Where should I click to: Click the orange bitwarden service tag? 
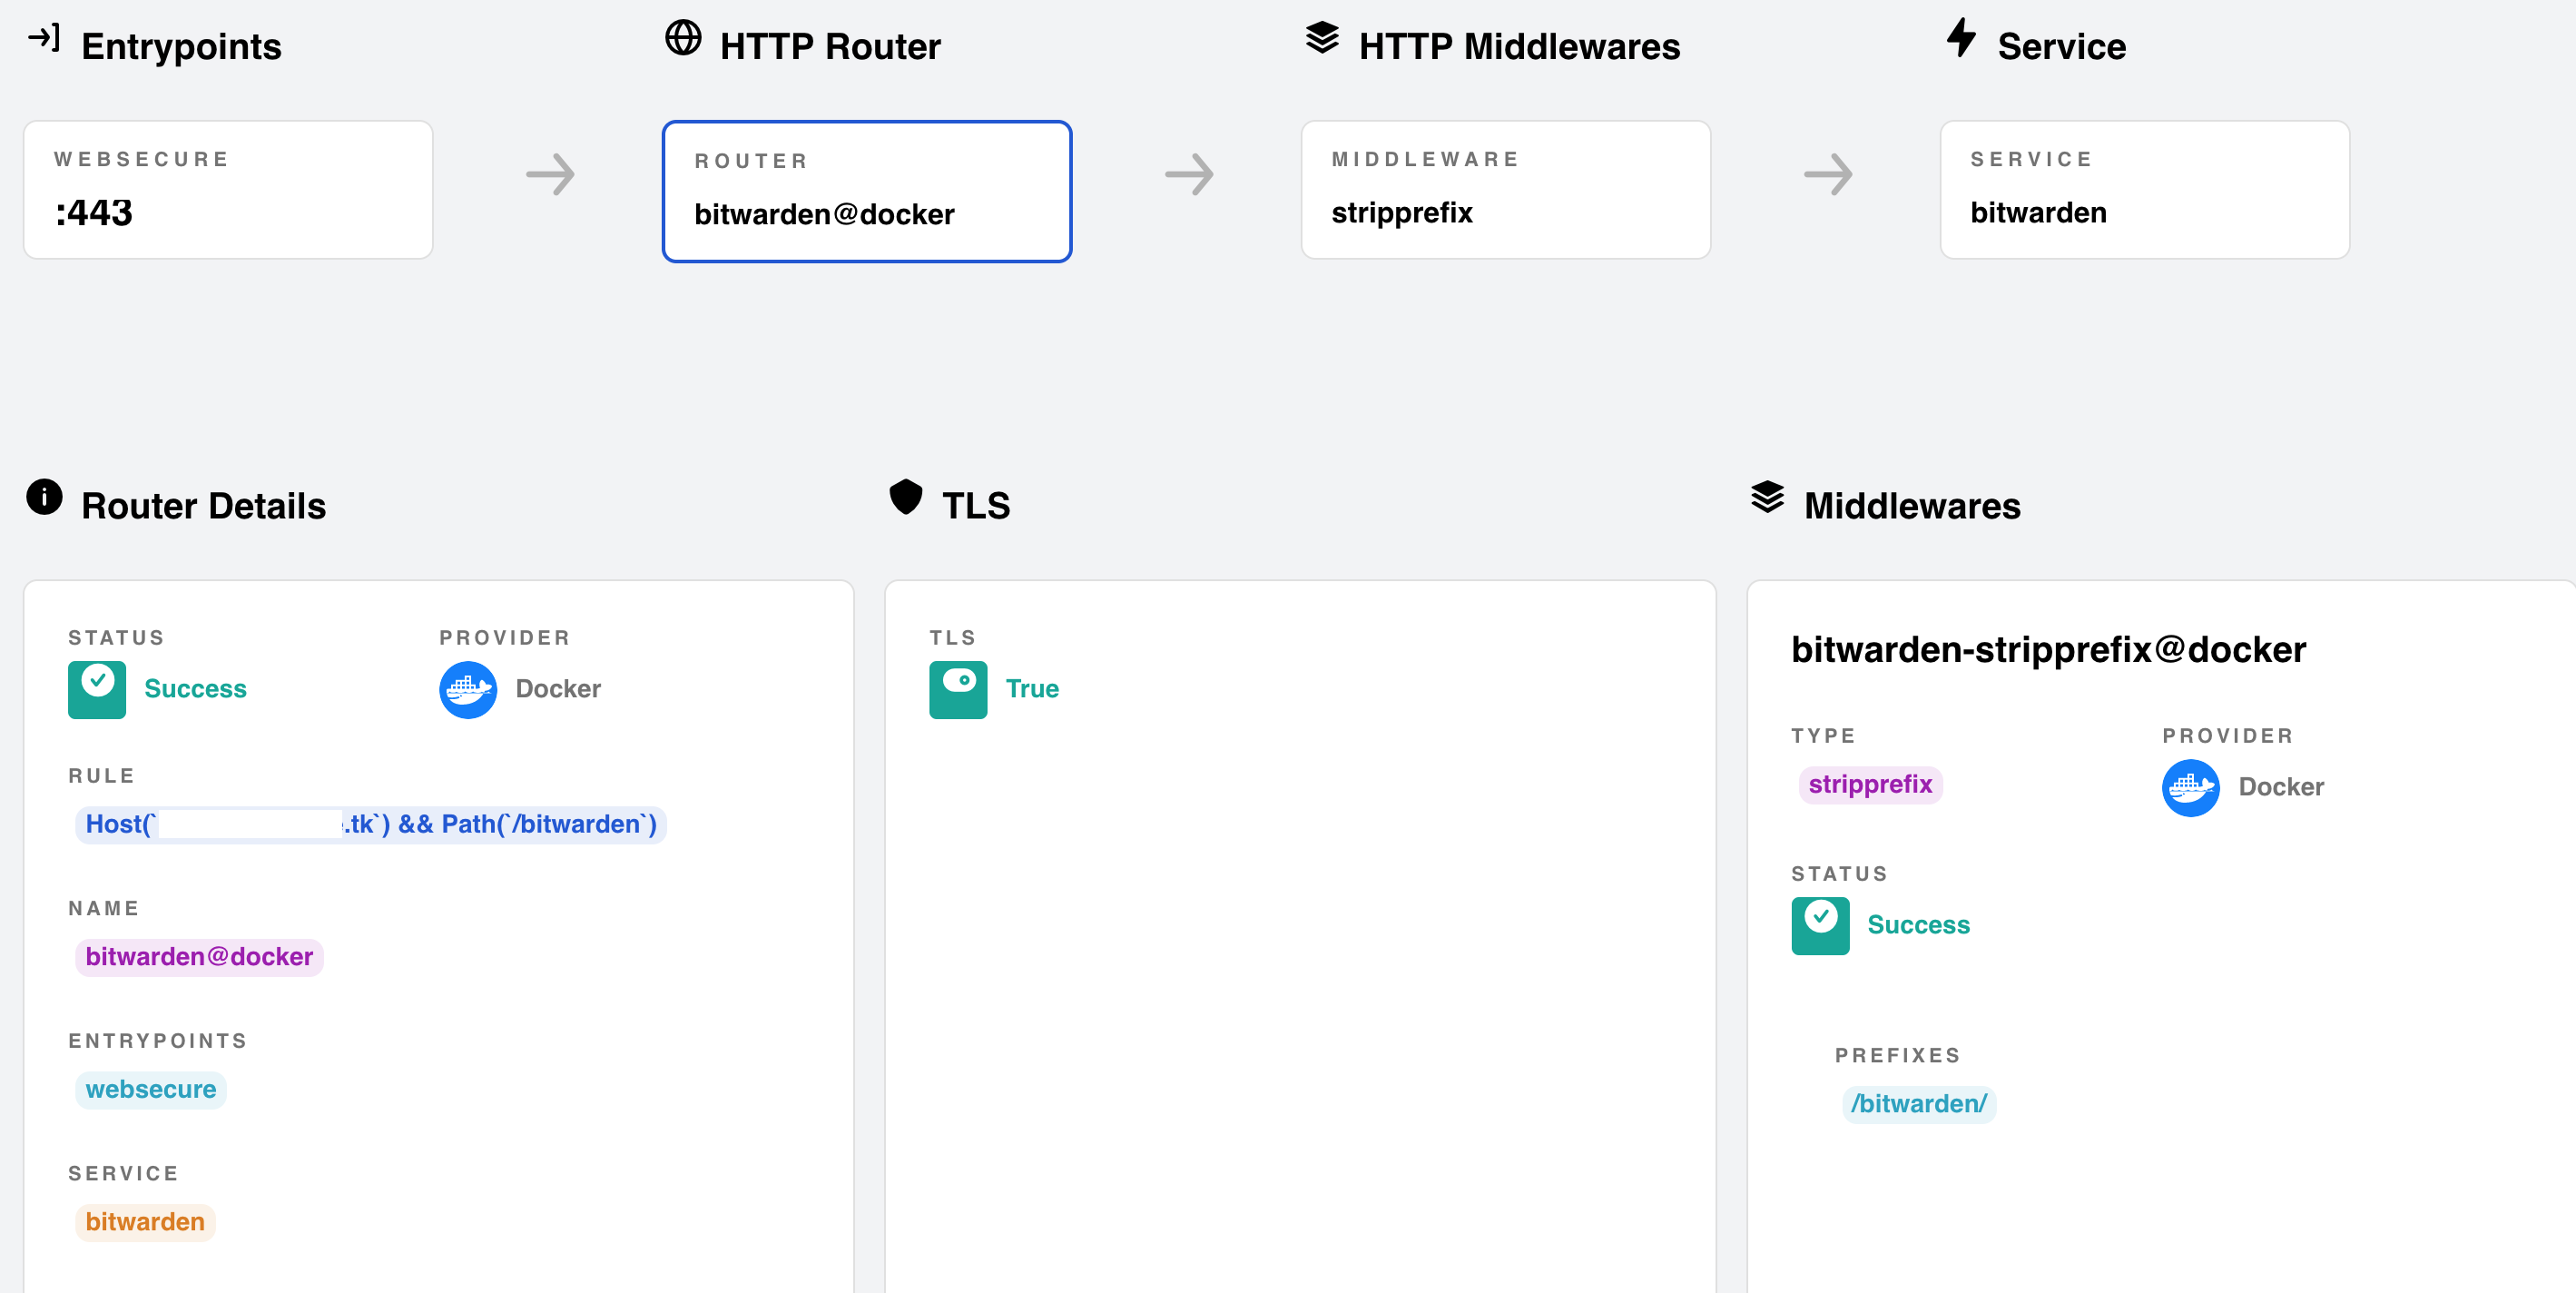click(145, 1222)
